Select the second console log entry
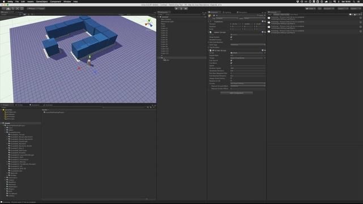363x204 pixels. pyautogui.click(x=315, y=23)
